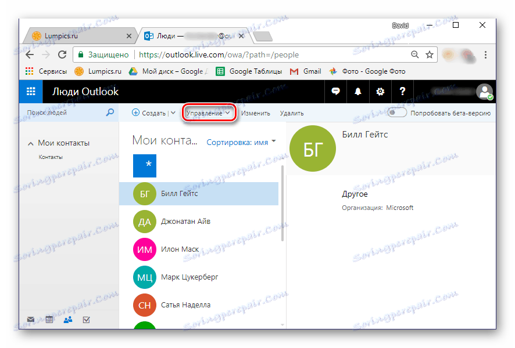The height and width of the screenshot is (348, 515).
Task: Open account profile avatar
Action: click(x=484, y=92)
